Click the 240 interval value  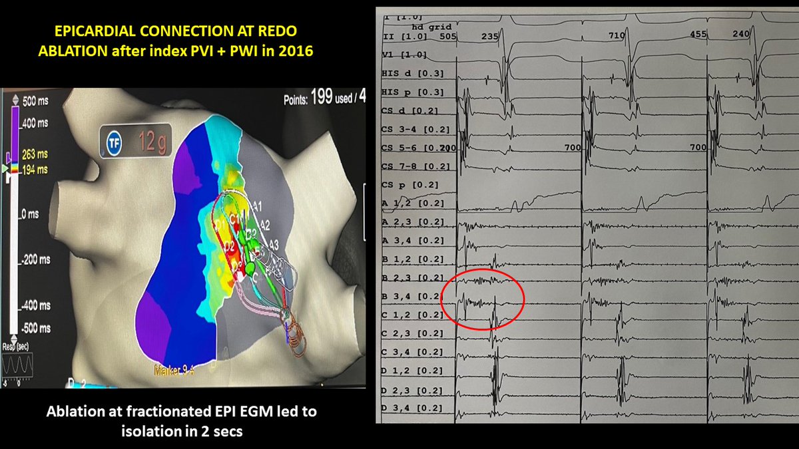(740, 35)
